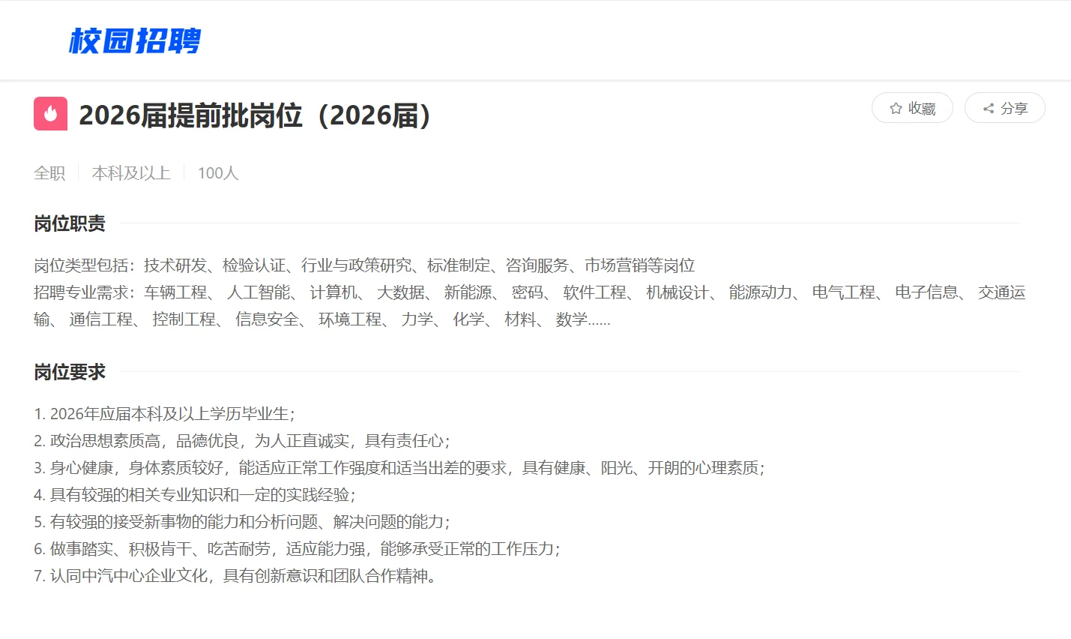Click the 校园招聘 blue wordmark icon
The image size is (1071, 639).
pyautogui.click(x=135, y=43)
